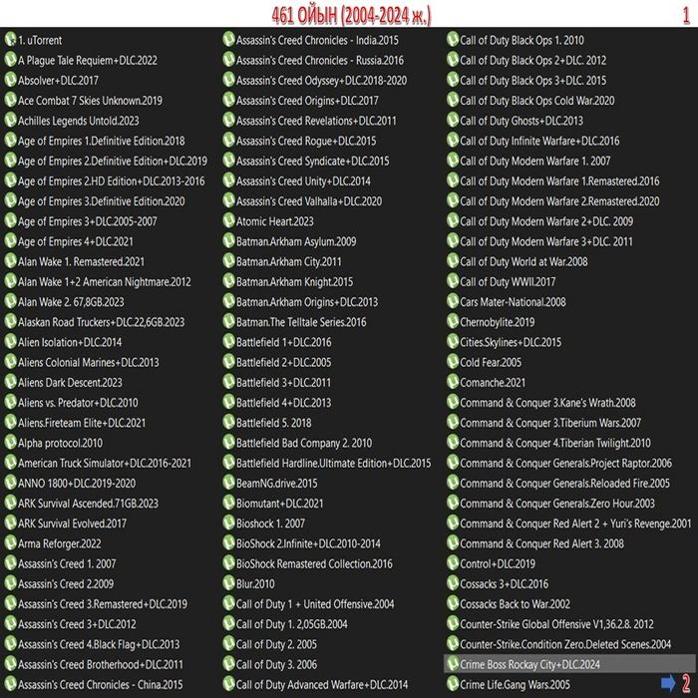
Task: Click the torrent icon beside Aliens Dark Descent.2023
Action: click(x=10, y=382)
